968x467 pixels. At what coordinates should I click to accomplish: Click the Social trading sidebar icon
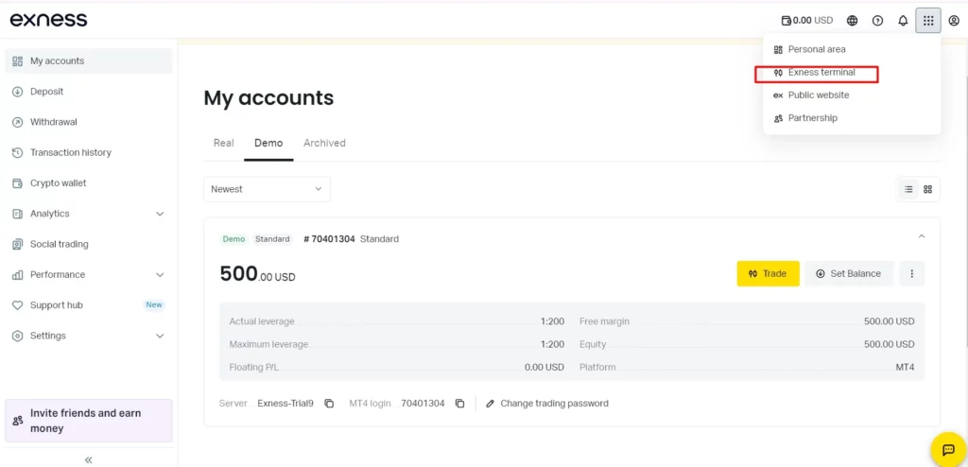[17, 244]
